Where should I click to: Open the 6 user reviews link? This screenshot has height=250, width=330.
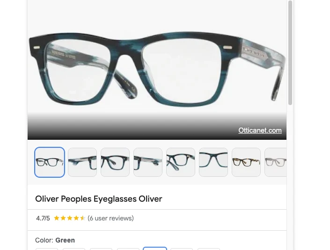coord(110,218)
